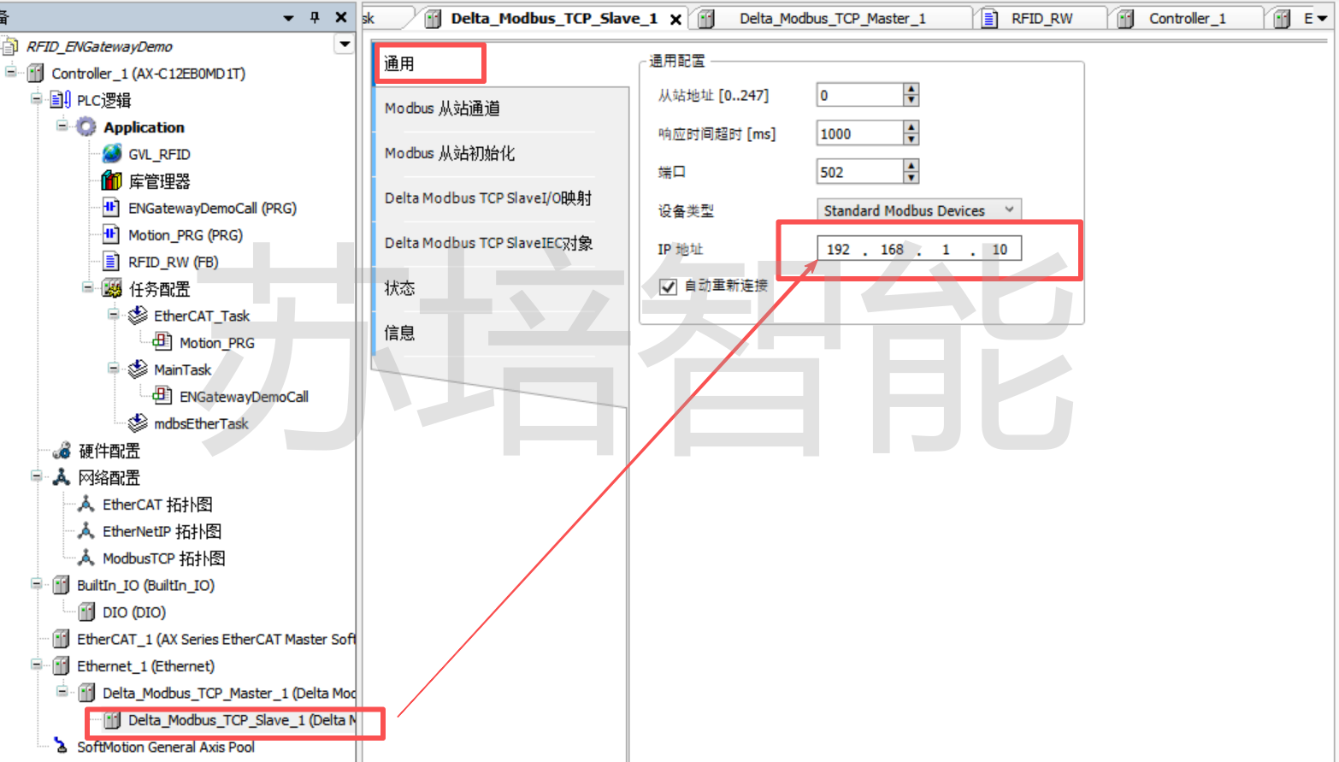Open the device type dropdown
Screen dimensions: 1339x762
(x=1009, y=210)
